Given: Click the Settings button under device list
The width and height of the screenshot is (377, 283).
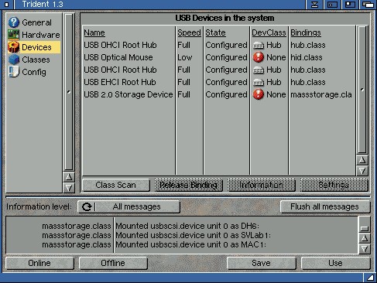Looking at the screenshot, I should click(x=334, y=185).
